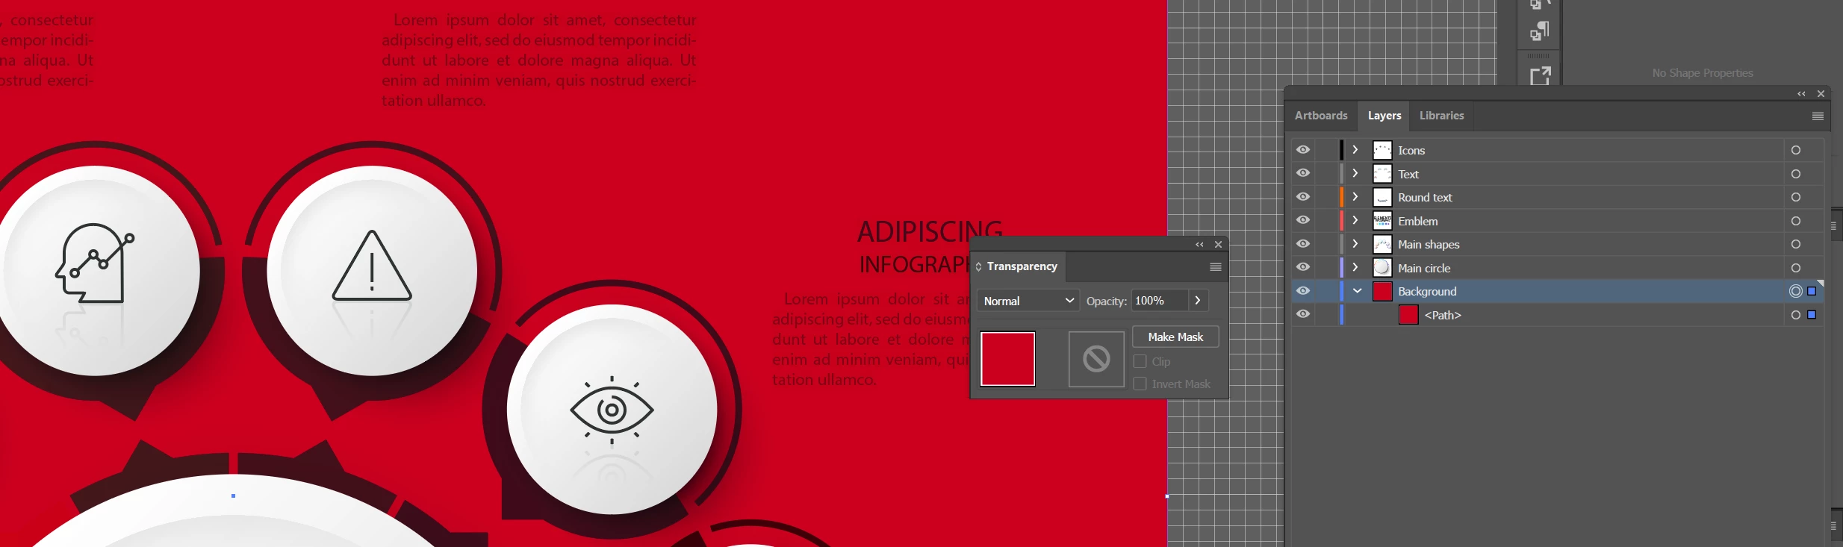The height and width of the screenshot is (547, 1843).
Task: Collapse the Layers panel group with double arrows
Action: click(1801, 94)
